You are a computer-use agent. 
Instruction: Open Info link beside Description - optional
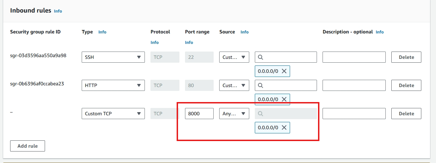(x=380, y=32)
